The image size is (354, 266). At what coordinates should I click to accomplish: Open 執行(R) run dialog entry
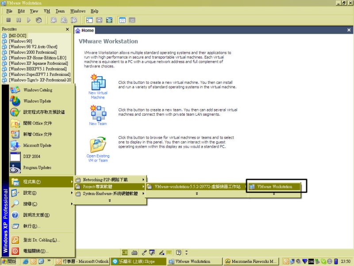pos(42,226)
